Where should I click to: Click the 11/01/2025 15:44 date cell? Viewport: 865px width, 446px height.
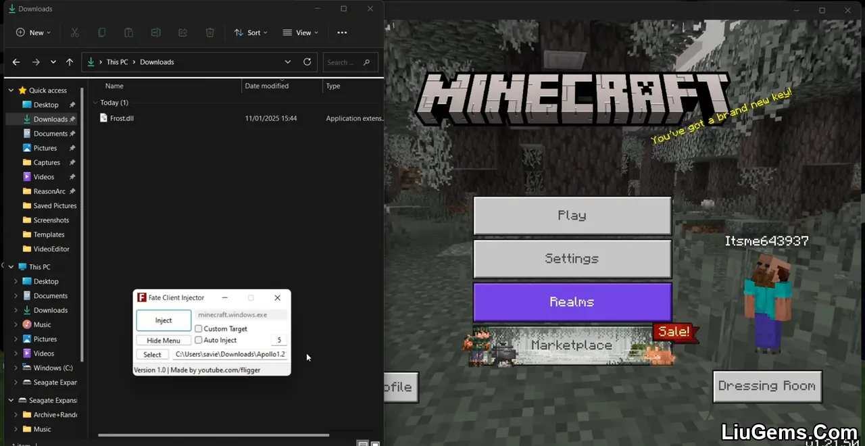271,118
